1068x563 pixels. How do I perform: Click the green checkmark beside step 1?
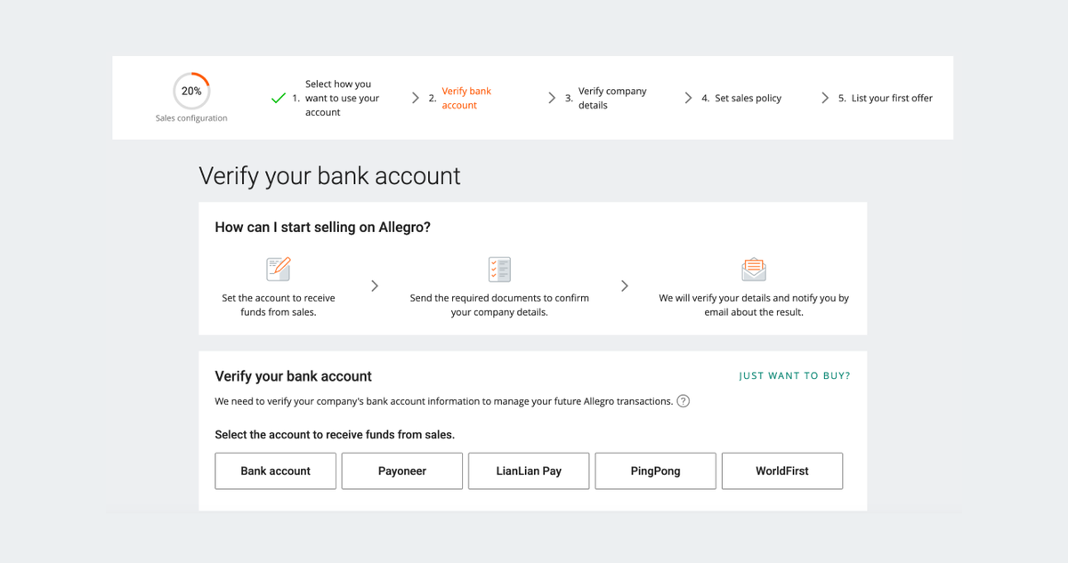[278, 98]
